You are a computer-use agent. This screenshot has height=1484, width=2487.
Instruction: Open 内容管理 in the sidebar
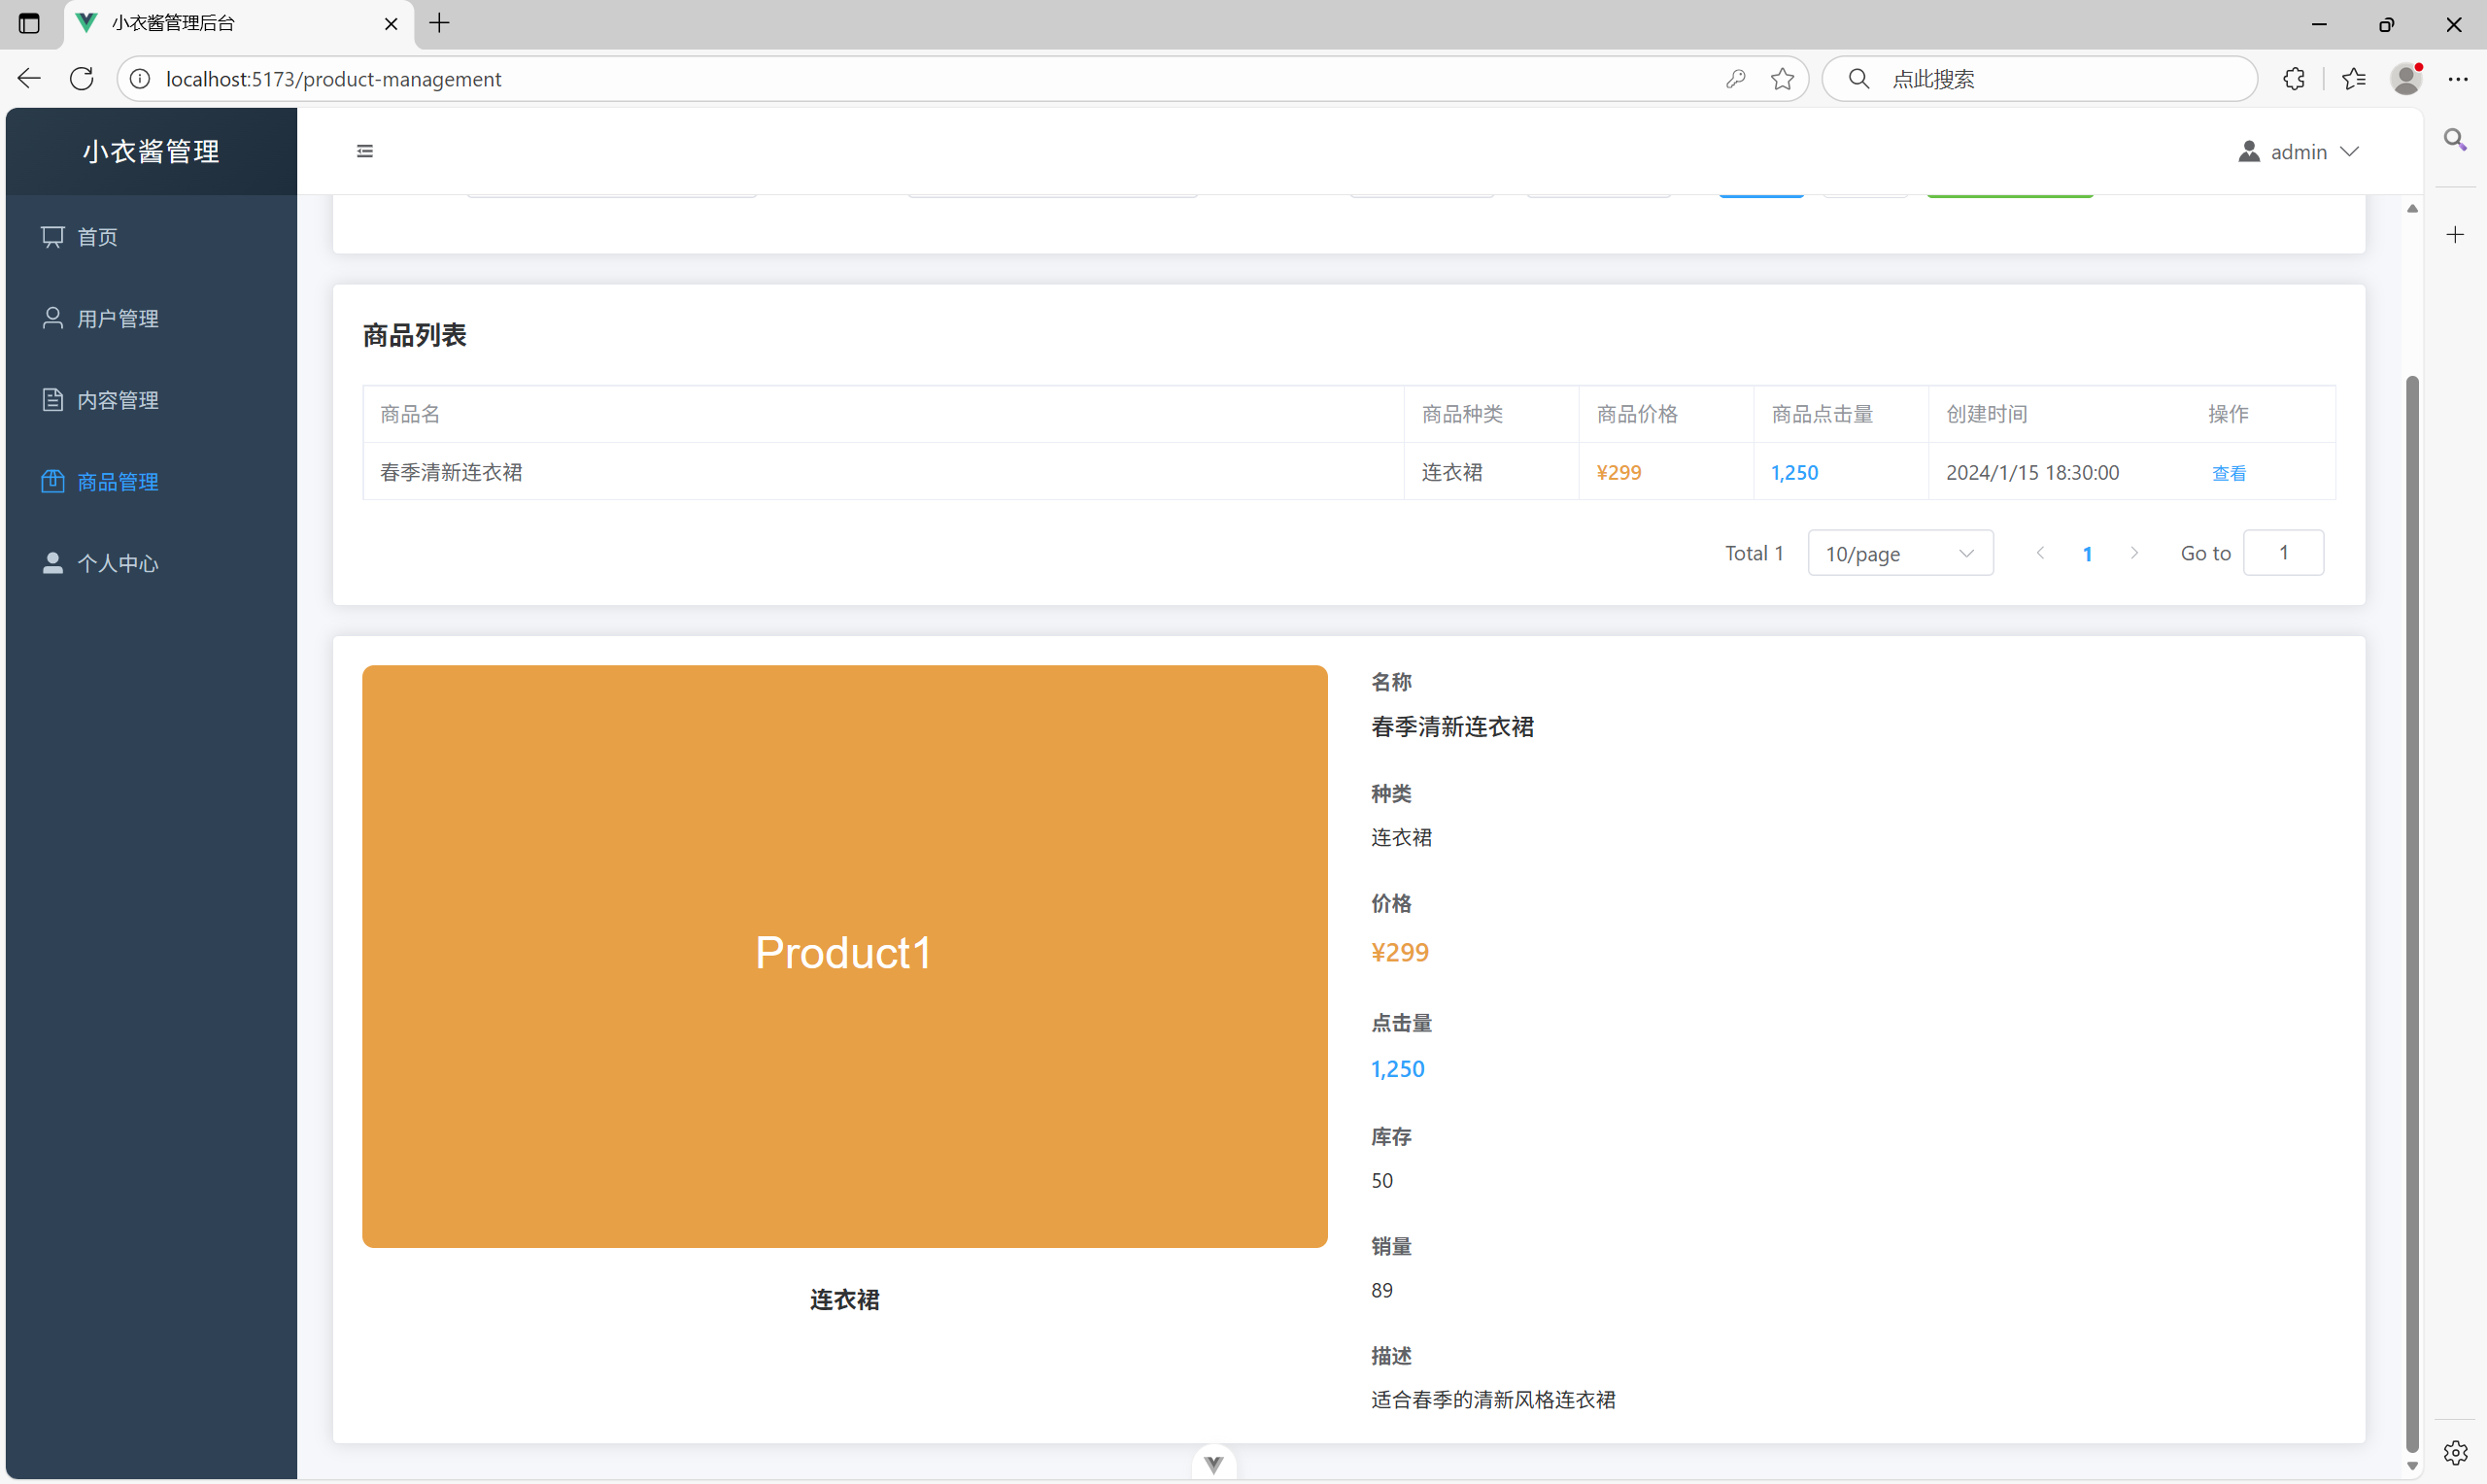tap(118, 400)
